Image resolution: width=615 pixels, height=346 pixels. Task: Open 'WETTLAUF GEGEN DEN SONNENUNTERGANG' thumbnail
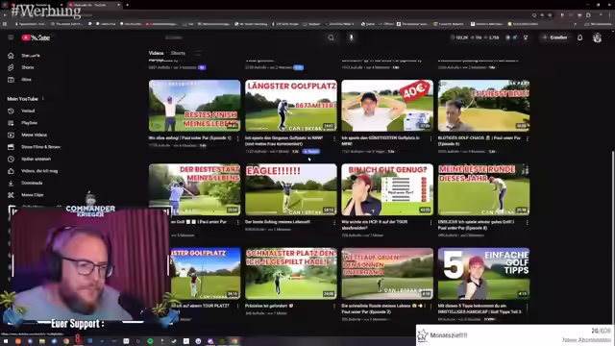[387, 273]
